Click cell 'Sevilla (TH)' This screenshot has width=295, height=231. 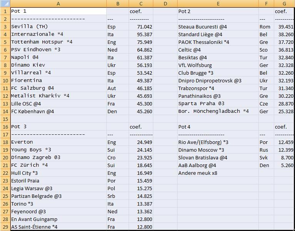[58, 27]
